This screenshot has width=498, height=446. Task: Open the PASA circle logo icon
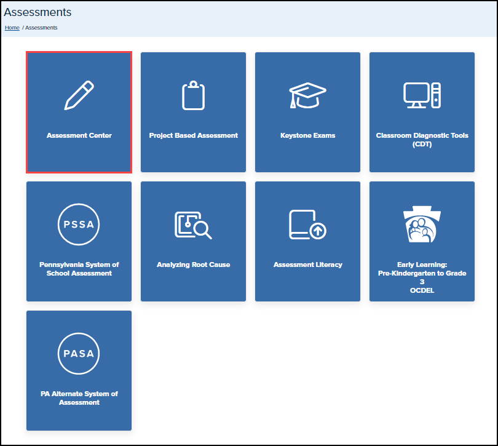click(79, 354)
